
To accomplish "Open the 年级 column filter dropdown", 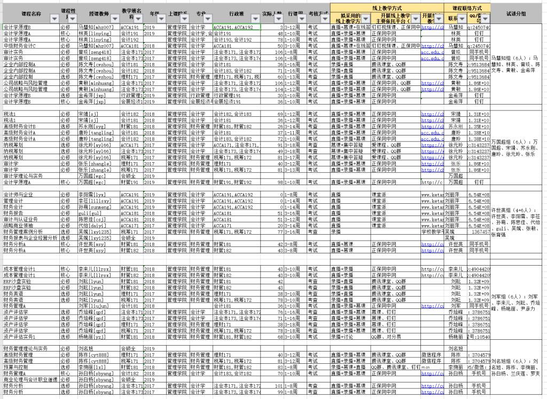I will [x=160, y=19].
